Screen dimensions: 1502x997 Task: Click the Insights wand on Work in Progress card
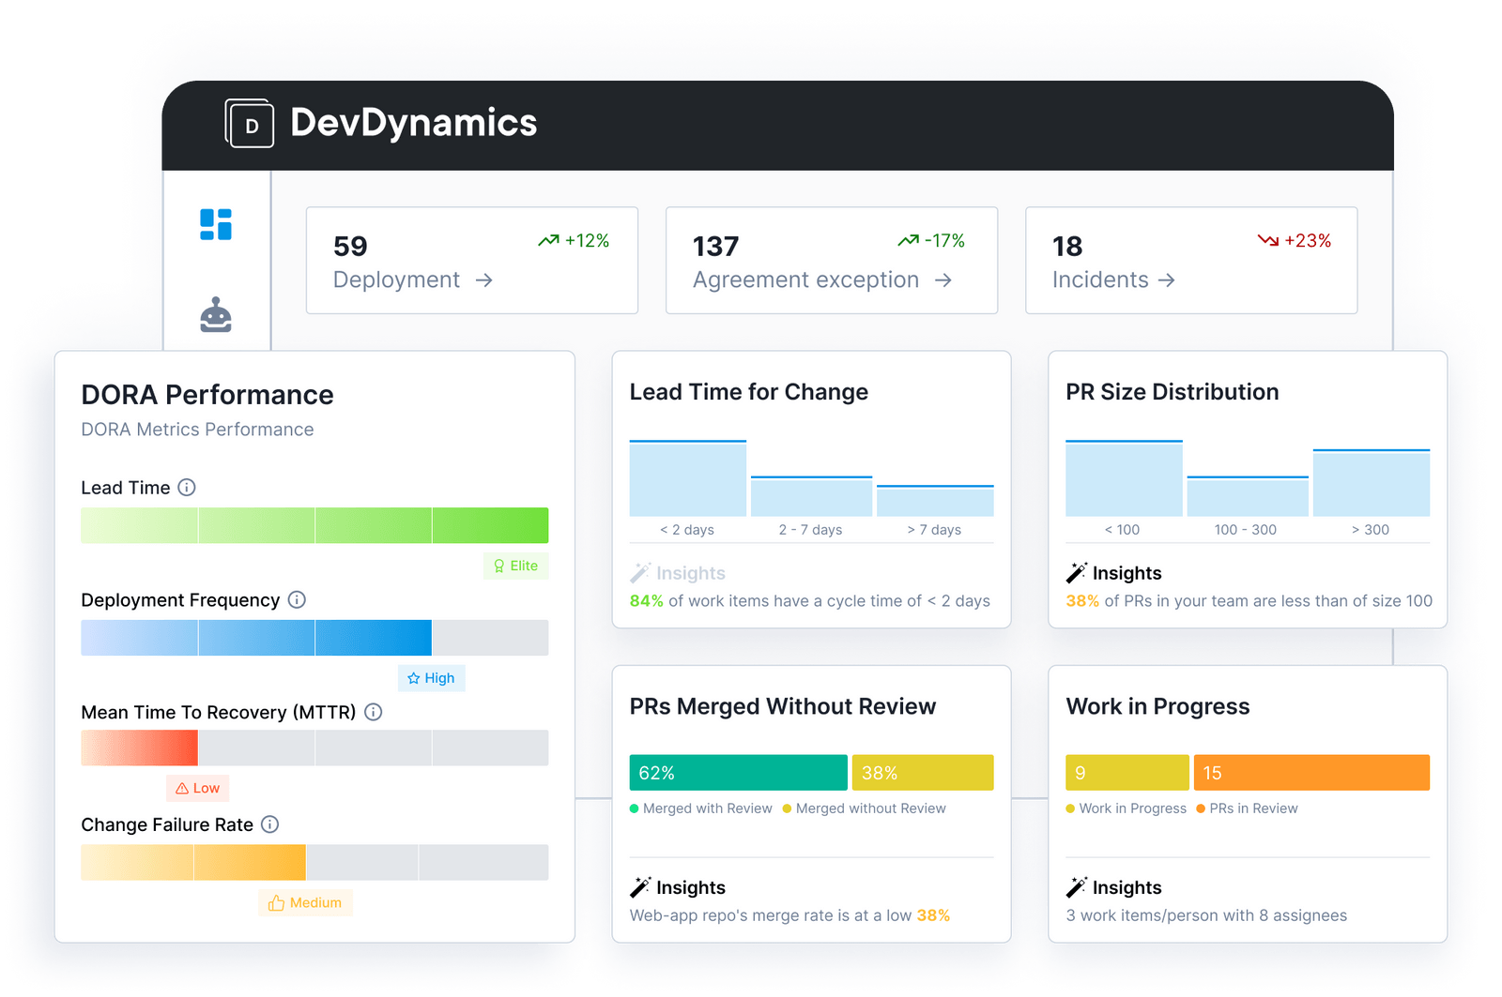(1076, 885)
